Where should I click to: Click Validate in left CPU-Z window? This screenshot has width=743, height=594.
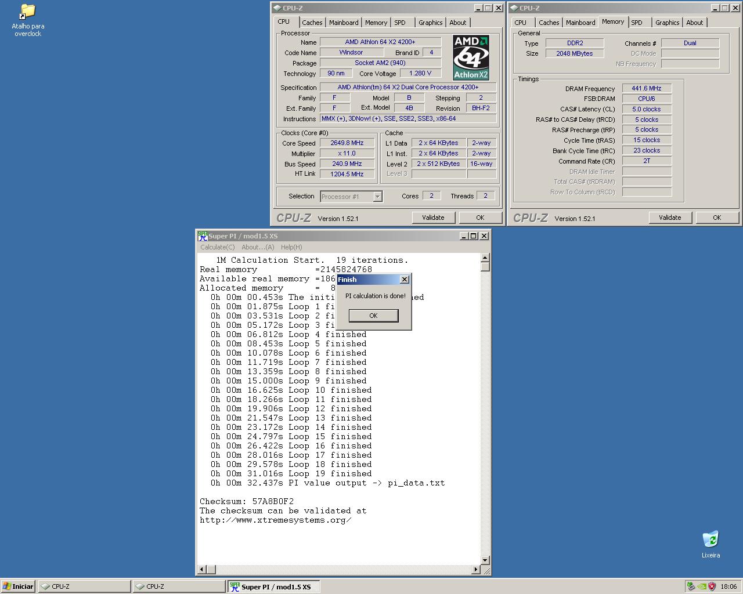(433, 218)
